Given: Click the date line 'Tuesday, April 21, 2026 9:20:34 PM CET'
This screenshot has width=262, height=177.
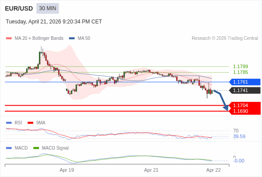Looking at the screenshot, I should [54, 22].
